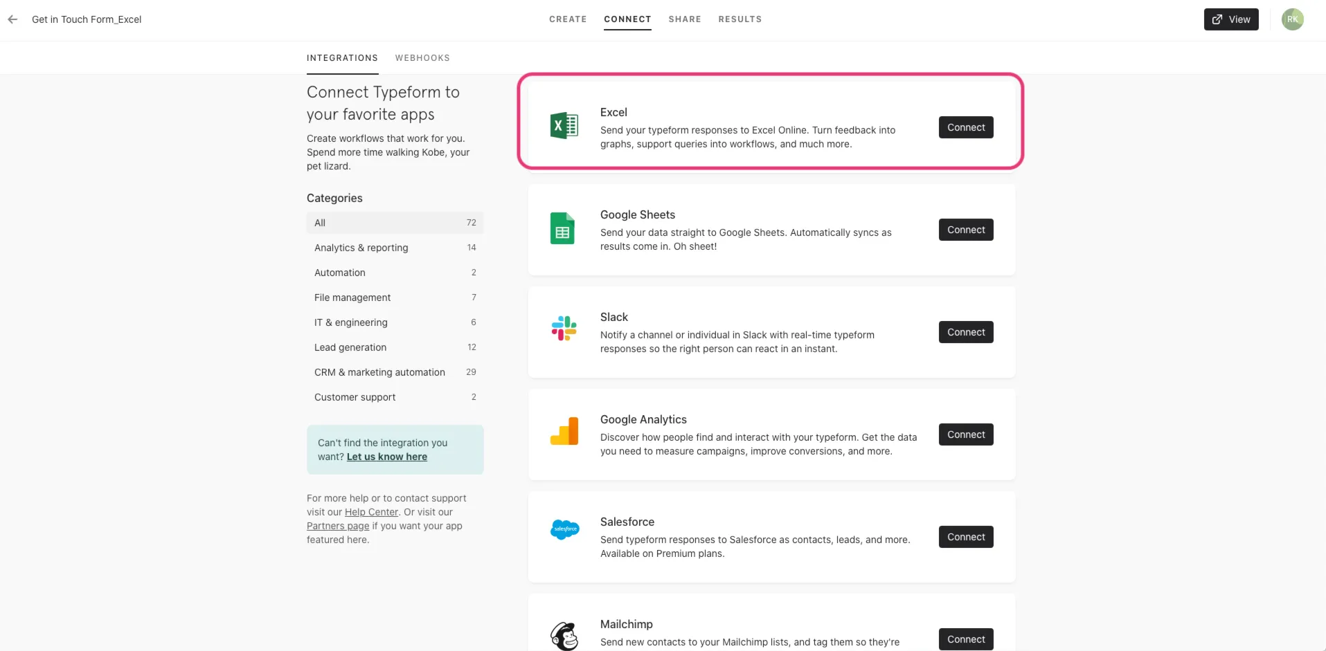Open the Create tab
This screenshot has width=1326, height=651.
(x=568, y=19)
